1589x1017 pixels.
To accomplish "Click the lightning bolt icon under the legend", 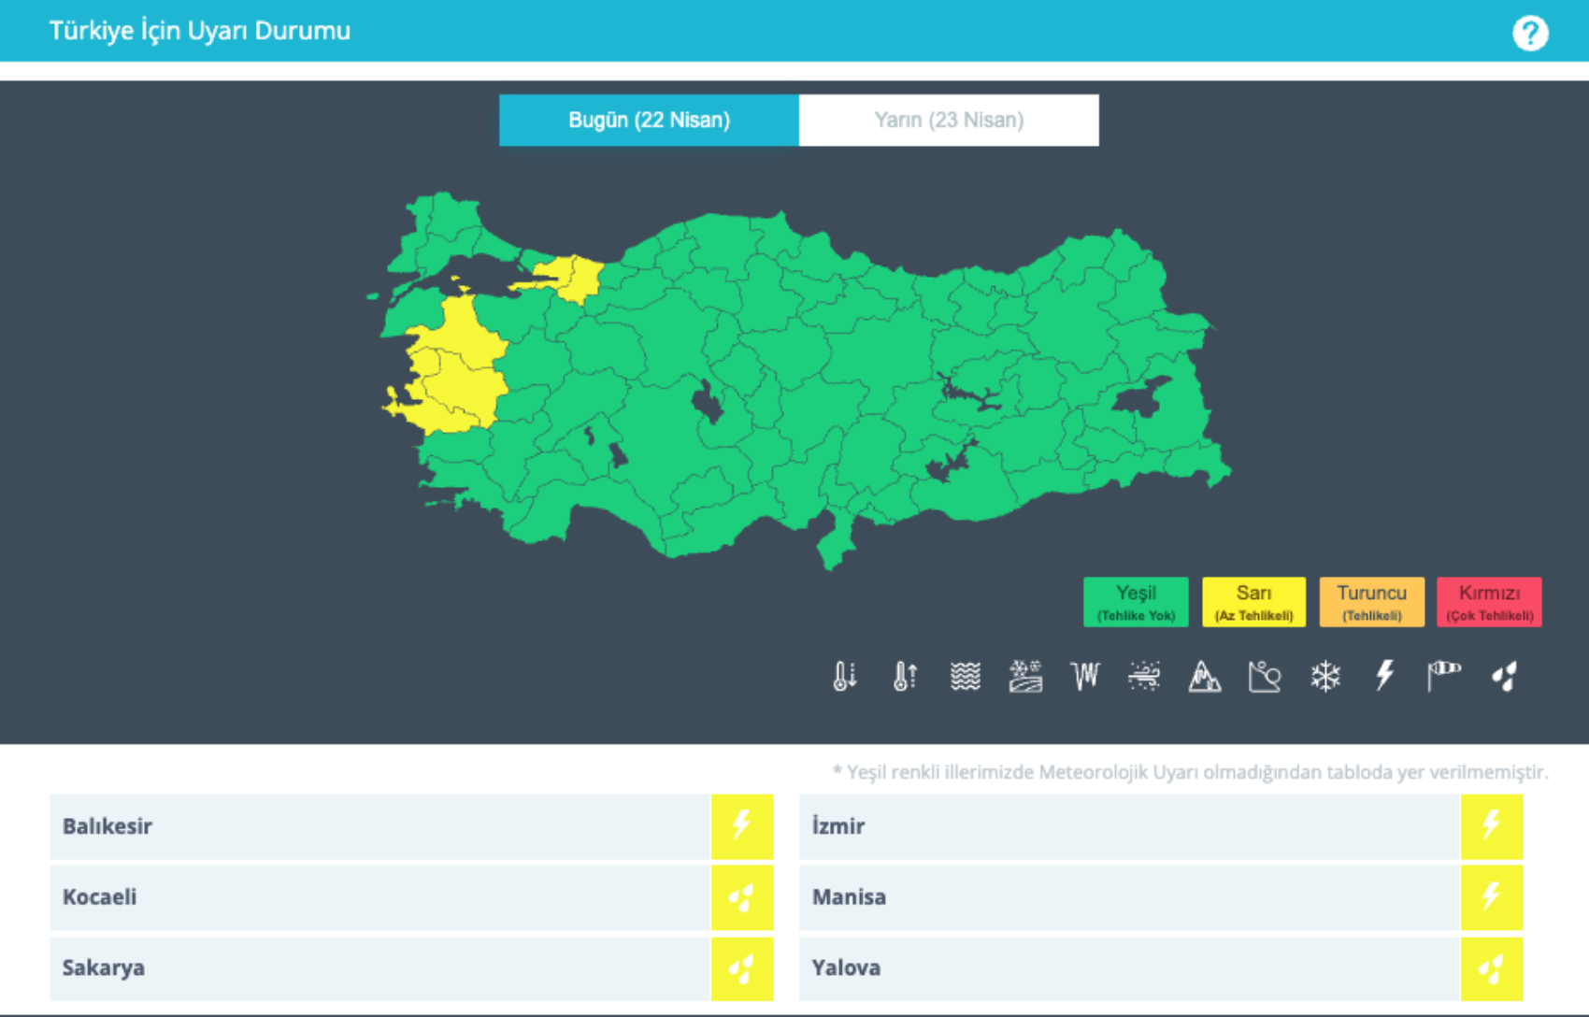I will 1384,676.
